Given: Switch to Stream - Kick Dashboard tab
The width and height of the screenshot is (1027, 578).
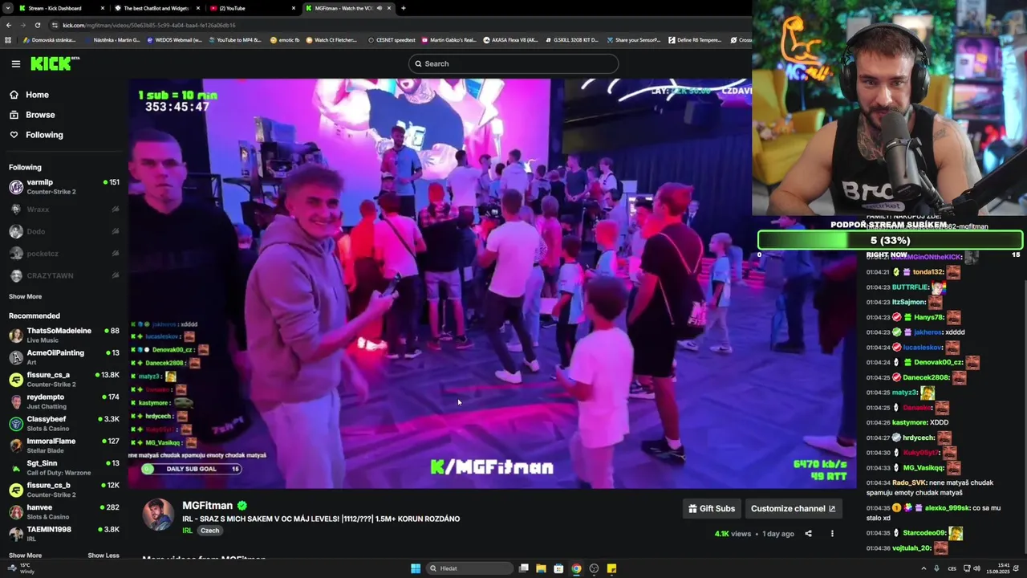Looking at the screenshot, I should (x=60, y=8).
